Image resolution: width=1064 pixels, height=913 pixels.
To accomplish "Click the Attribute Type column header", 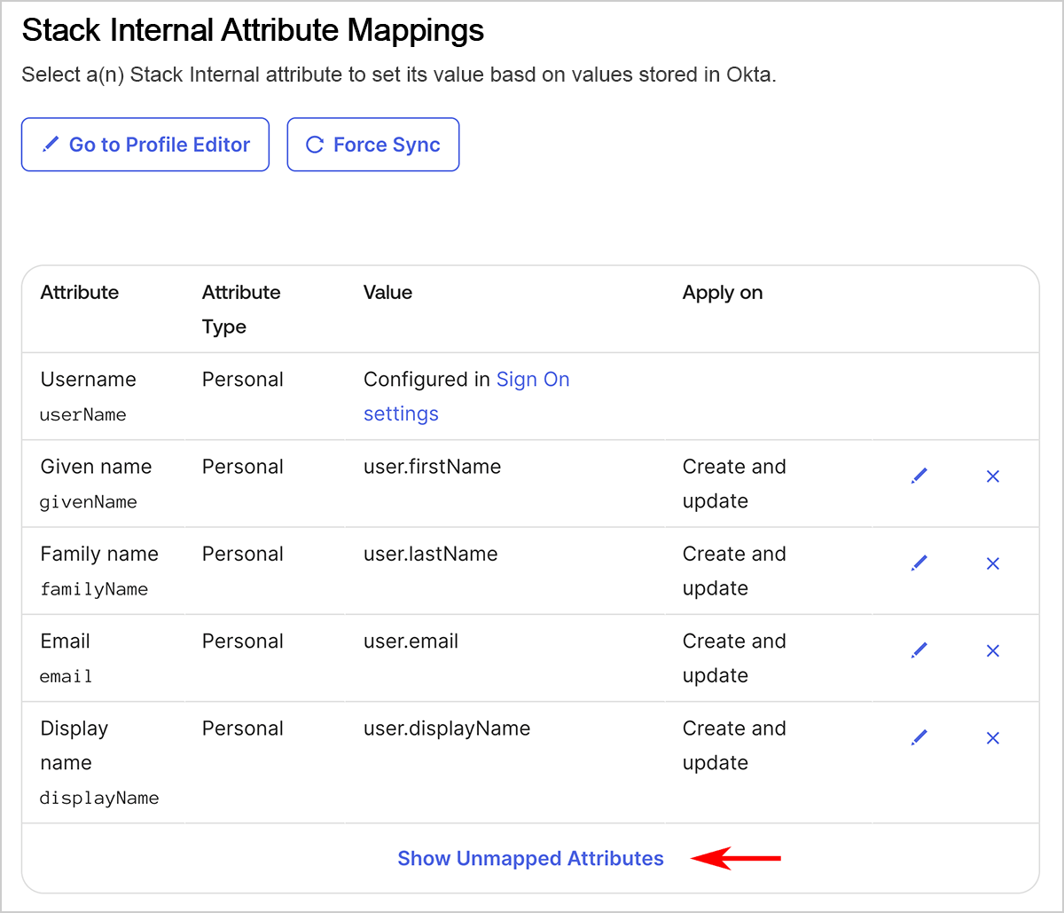I will pyautogui.click(x=241, y=309).
